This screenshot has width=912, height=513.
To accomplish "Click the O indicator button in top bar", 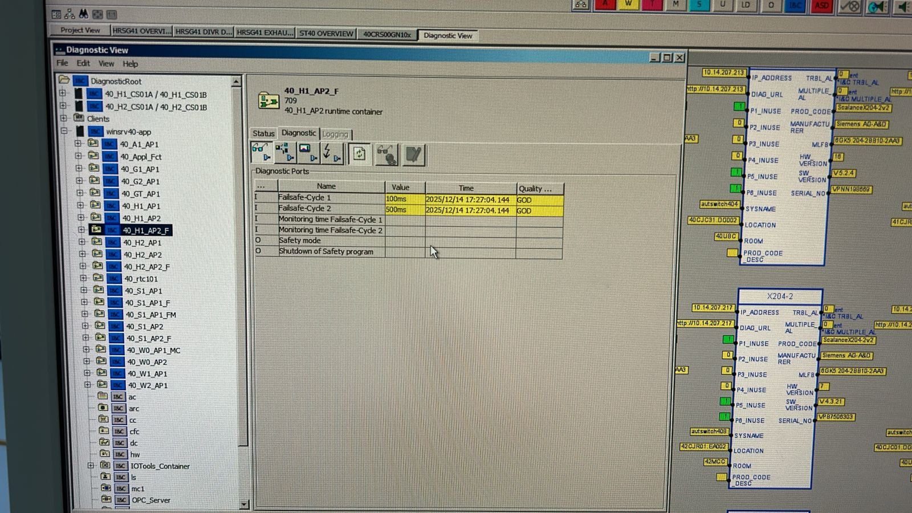I will tap(771, 5).
